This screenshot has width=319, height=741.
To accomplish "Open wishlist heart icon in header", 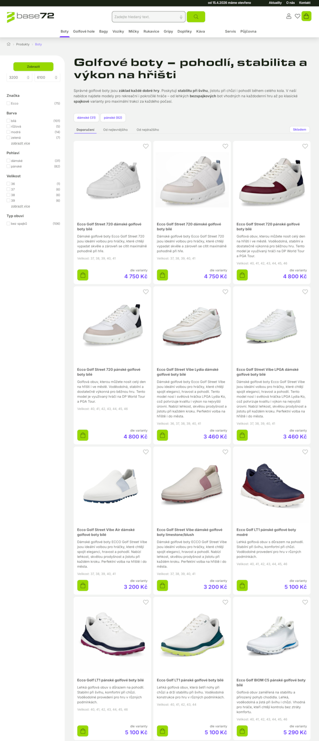I will [298, 16].
